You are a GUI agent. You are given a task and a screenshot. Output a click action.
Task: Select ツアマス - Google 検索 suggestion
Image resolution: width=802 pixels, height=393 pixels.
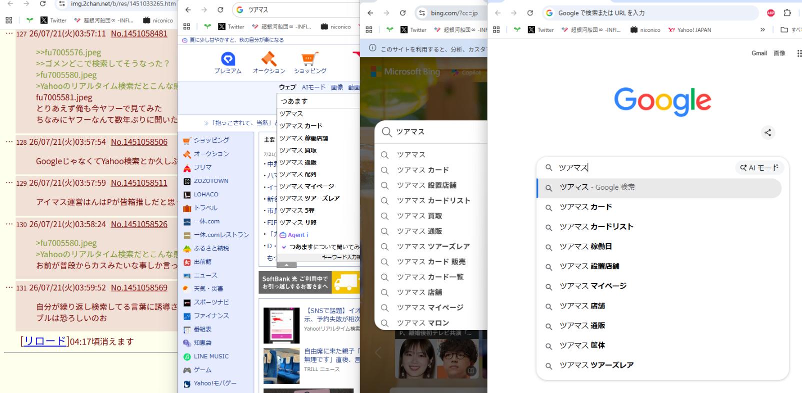(659, 188)
